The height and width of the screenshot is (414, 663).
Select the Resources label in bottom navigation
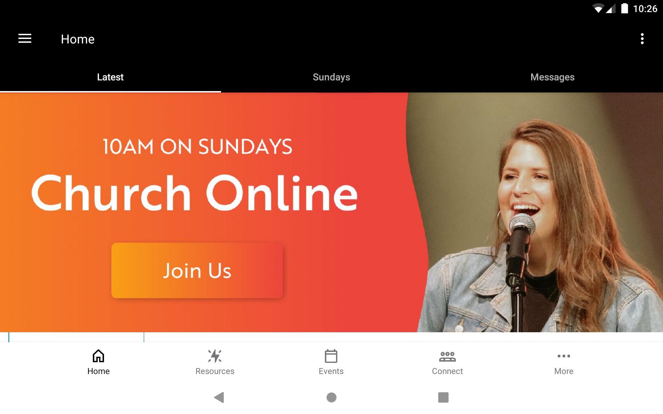[215, 371]
